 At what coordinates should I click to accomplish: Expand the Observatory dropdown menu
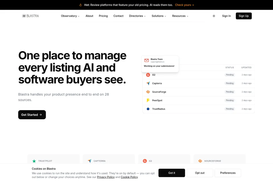pos(70,16)
